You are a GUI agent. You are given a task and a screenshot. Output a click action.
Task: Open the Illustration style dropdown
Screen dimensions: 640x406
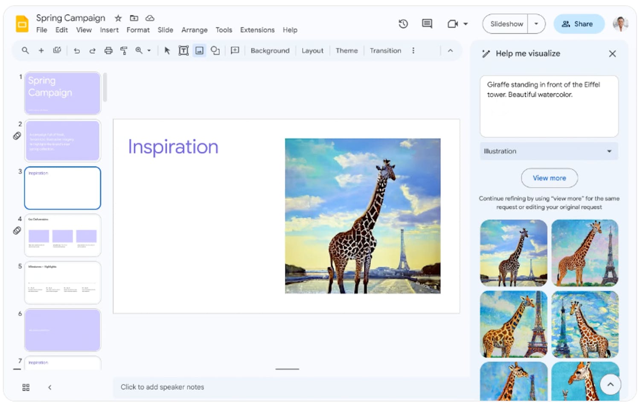coord(549,151)
